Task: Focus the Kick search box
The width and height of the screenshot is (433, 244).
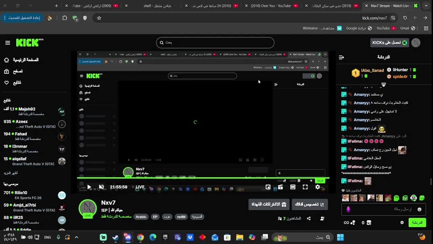Action: tap(215, 43)
